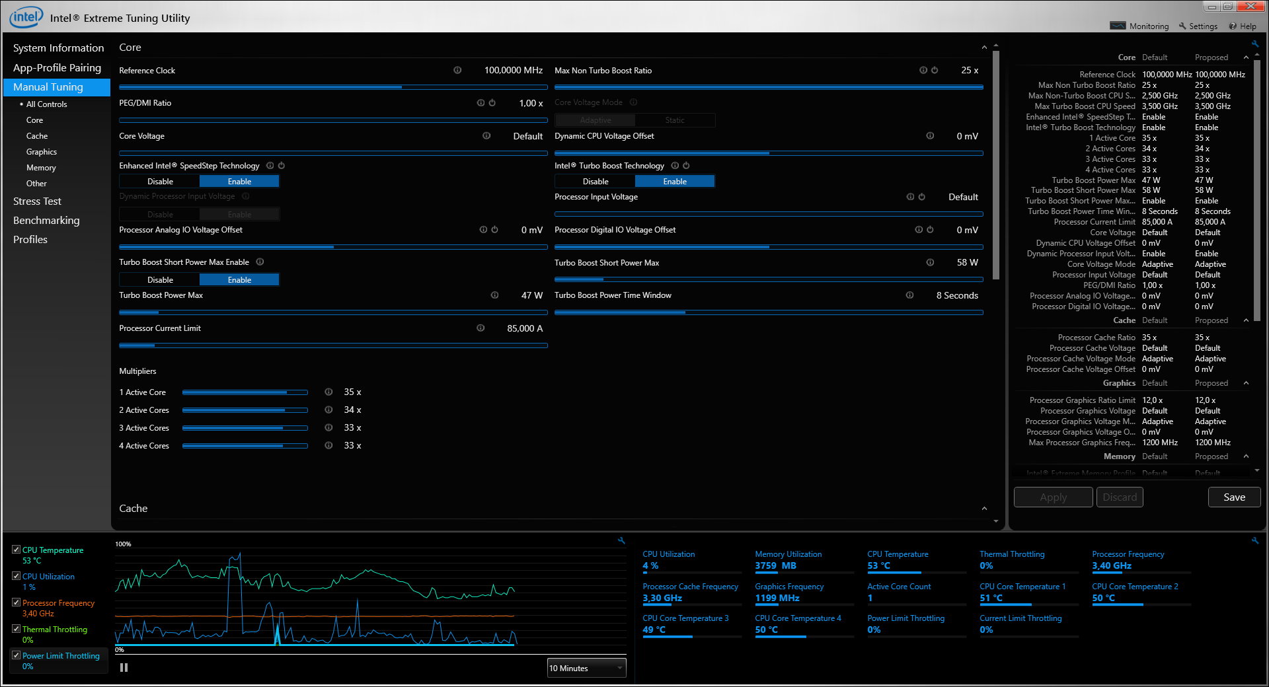Uncheck Thermal Throttling graph checkbox
This screenshot has height=687, width=1269.
point(16,629)
